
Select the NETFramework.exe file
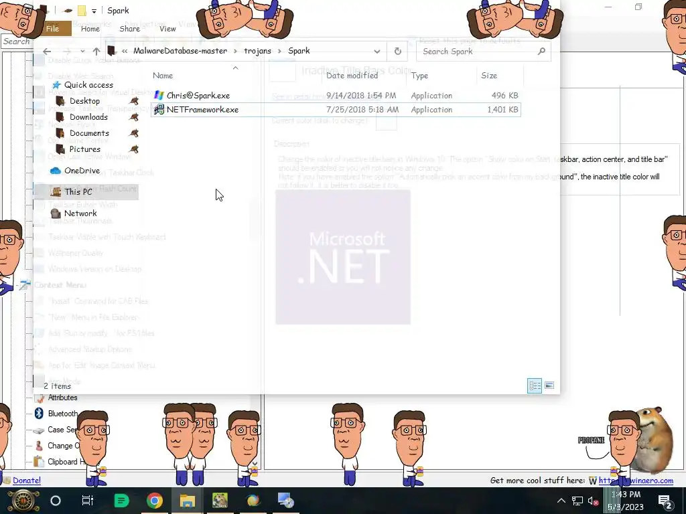335,110
